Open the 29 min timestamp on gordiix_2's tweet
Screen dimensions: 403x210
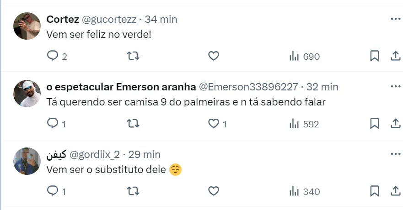[x=144, y=154]
